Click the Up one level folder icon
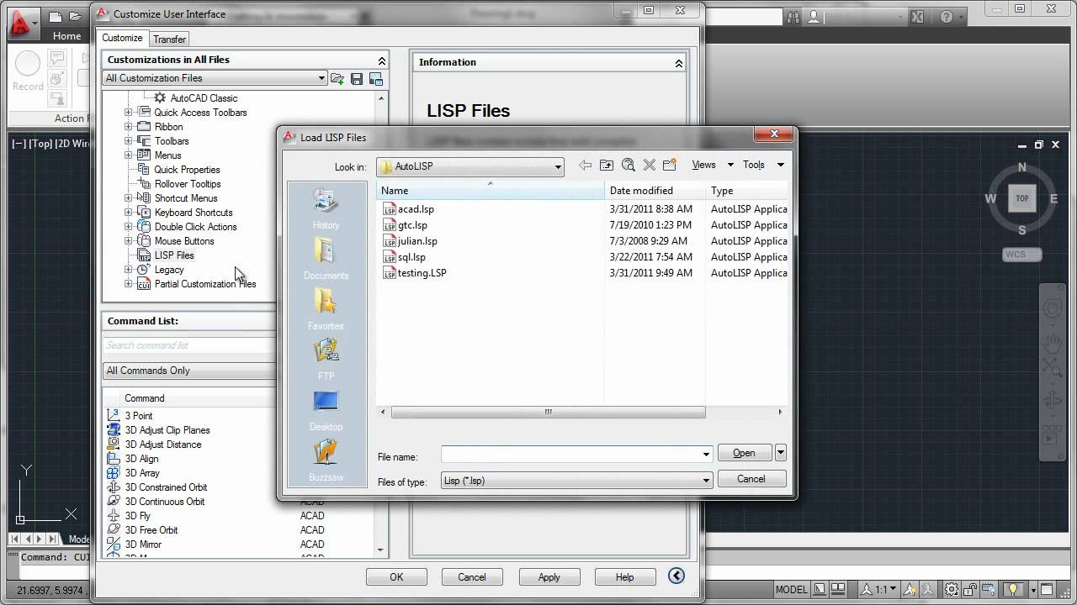This screenshot has width=1077, height=605. [607, 166]
